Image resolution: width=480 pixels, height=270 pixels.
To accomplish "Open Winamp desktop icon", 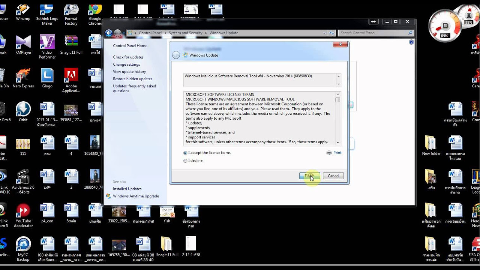I will pos(23,13).
